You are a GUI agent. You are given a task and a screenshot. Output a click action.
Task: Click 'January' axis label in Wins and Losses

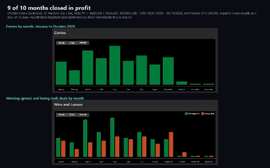coord(61,162)
